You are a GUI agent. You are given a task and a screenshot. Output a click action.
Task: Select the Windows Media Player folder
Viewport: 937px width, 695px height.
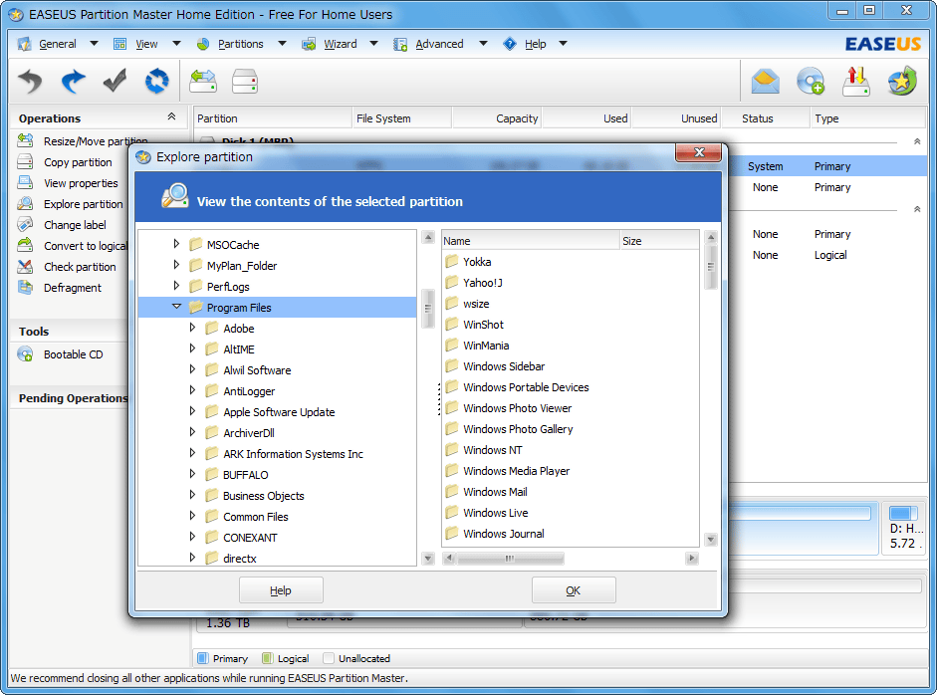pos(516,471)
